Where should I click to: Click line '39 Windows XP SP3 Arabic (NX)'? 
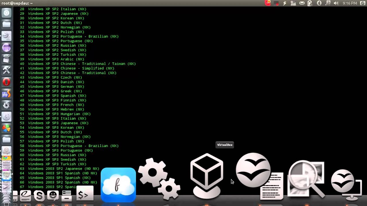pos(52,59)
